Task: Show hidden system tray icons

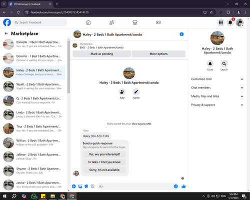Action: tap(203, 196)
